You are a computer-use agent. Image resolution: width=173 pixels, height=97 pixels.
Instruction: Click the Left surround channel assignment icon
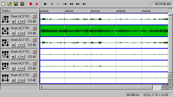pos(5,54)
